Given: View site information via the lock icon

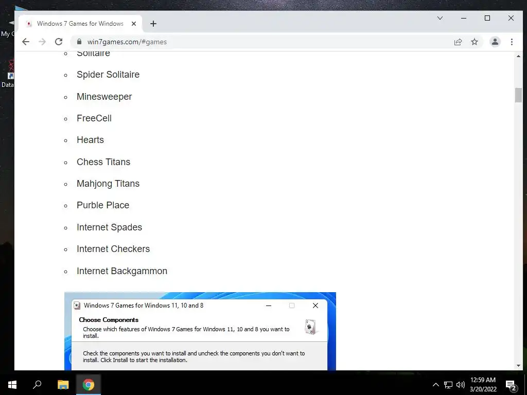Looking at the screenshot, I should [79, 42].
